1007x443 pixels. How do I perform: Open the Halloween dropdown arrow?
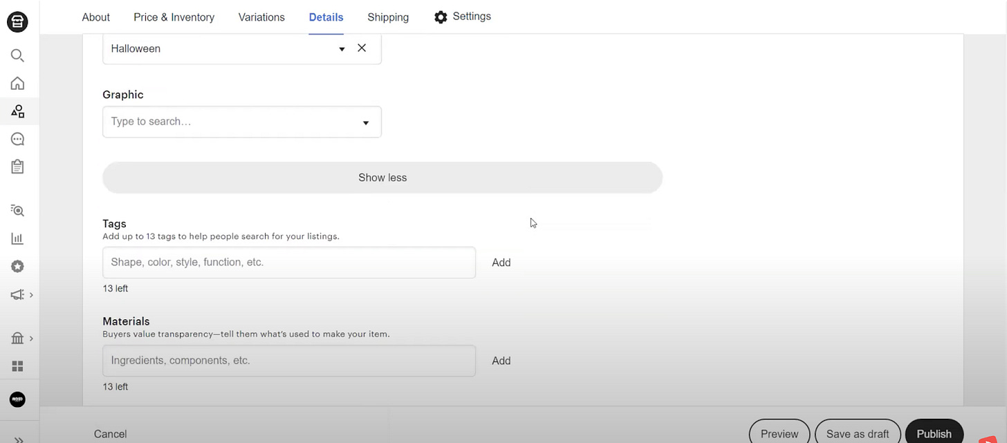342,49
